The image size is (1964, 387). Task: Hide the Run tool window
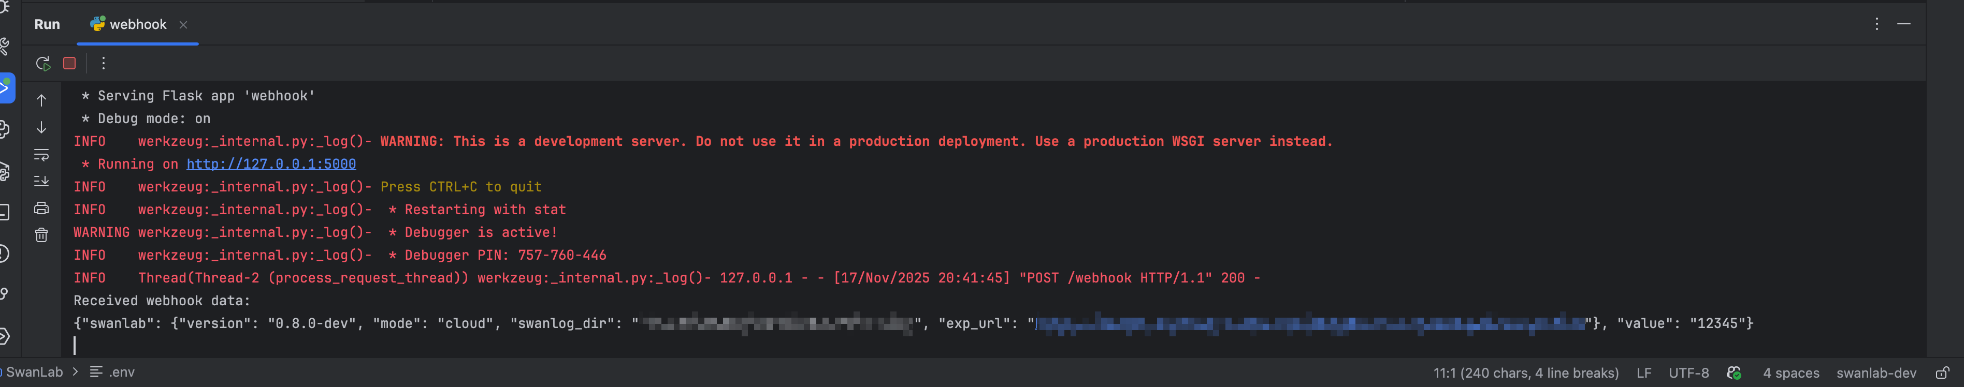coord(1904,24)
